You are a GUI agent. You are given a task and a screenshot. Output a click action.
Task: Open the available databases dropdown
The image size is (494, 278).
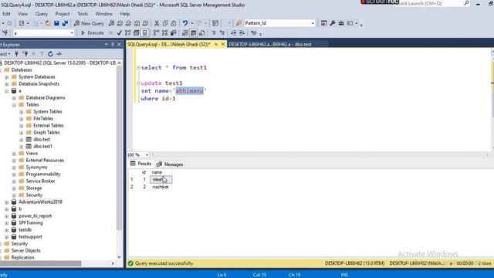click(72, 32)
